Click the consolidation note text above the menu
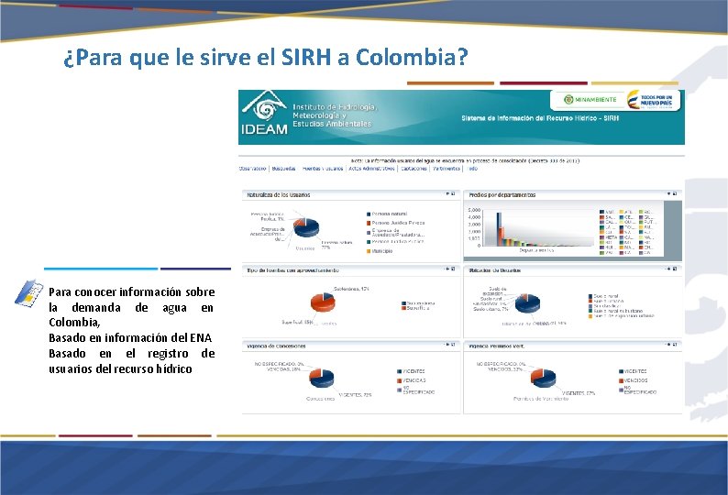 465,160
